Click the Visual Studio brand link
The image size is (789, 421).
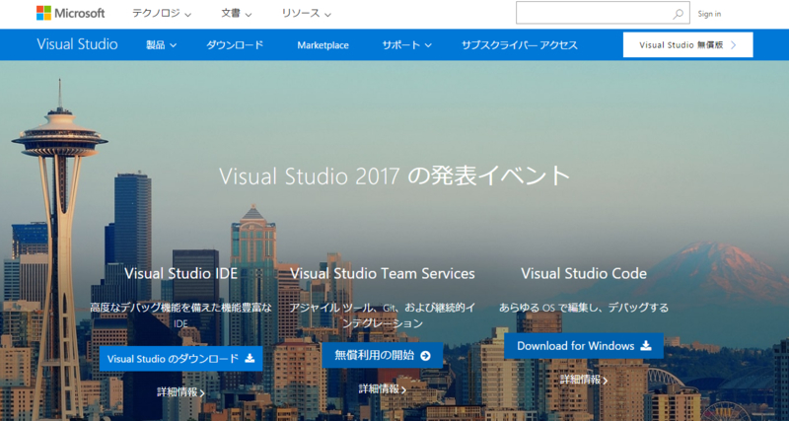click(77, 44)
